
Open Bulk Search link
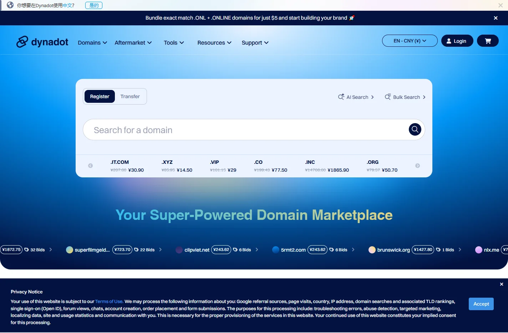click(x=405, y=97)
